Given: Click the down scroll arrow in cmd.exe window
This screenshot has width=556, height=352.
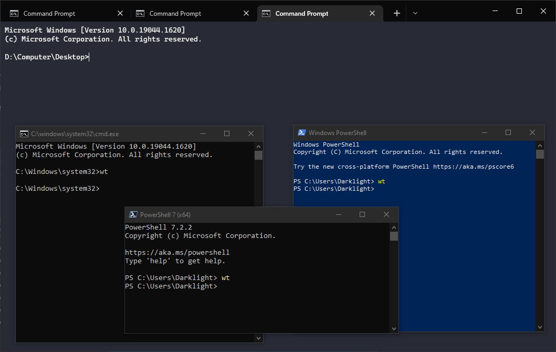Looking at the screenshot, I should click(x=258, y=338).
